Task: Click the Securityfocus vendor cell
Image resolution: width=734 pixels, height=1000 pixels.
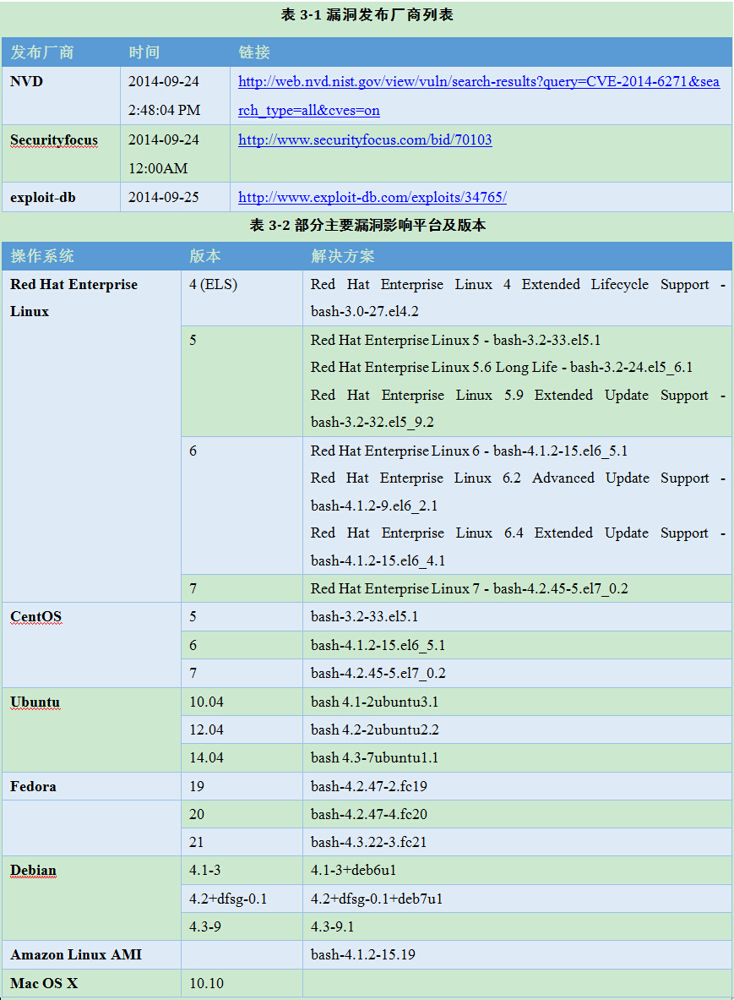Action: [61, 154]
